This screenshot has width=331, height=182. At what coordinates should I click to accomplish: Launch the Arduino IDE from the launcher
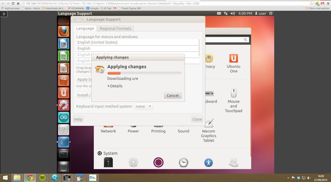[x=64, y=117]
